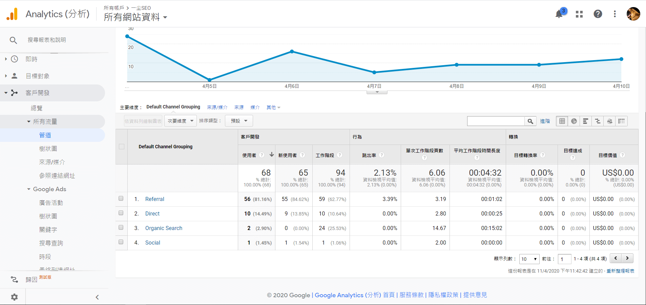
Task: Check the Referral row checkbox
Action: coord(121,199)
